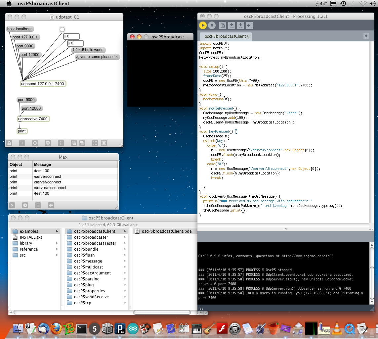
Task: Toggle the grid icon in the patcher toolbar
Action: 95,143
